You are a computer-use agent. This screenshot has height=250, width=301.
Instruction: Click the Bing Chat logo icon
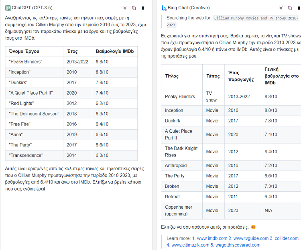164,8
